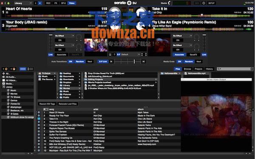255x159 pixels.
Task: Switch to the Prepare tab
Action: click(198, 69)
